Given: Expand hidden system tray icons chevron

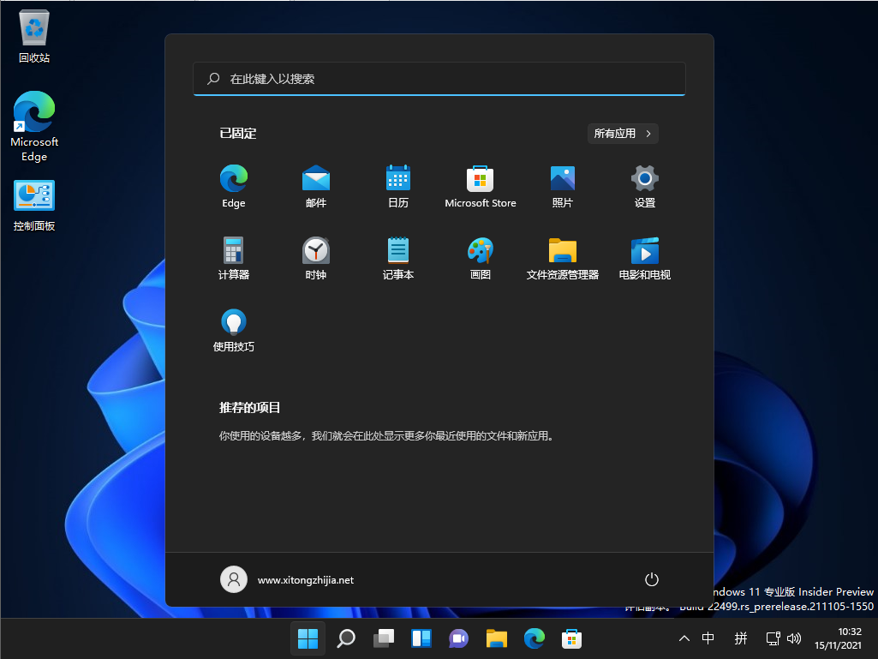Looking at the screenshot, I should pyautogui.click(x=684, y=638).
